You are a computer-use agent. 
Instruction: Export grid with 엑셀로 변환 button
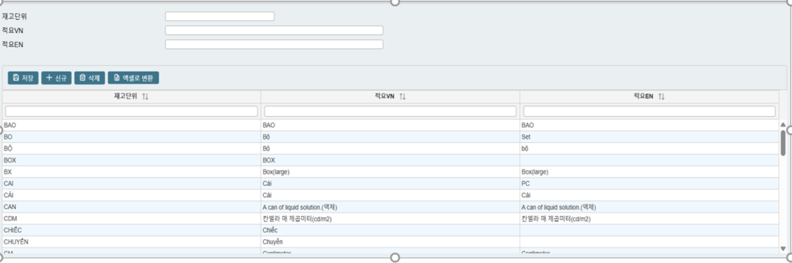133,78
